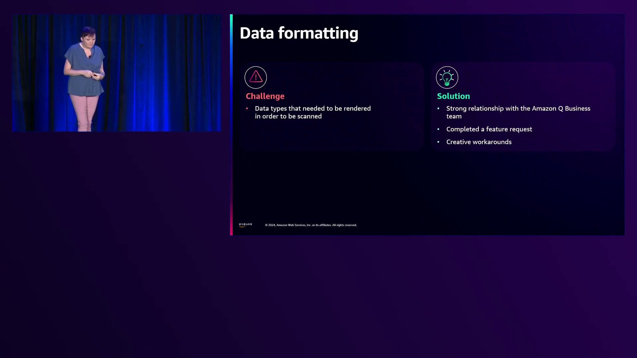Click the 2024 Amazon Web Services copyright notice
Image resolution: width=637 pixels, height=358 pixels.
pos(311,225)
